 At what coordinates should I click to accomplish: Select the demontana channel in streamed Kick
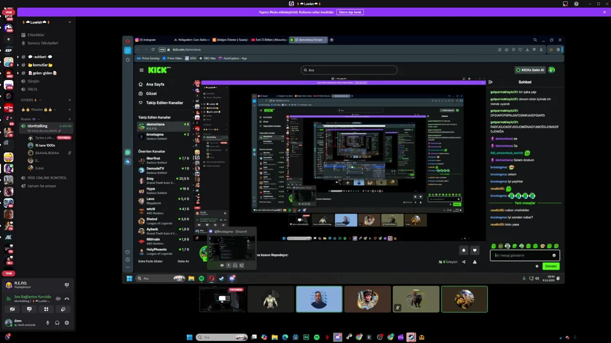coord(164,126)
